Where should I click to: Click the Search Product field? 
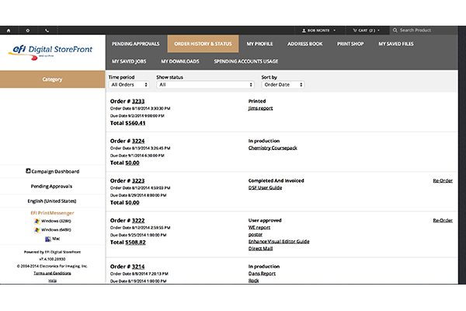431,30
